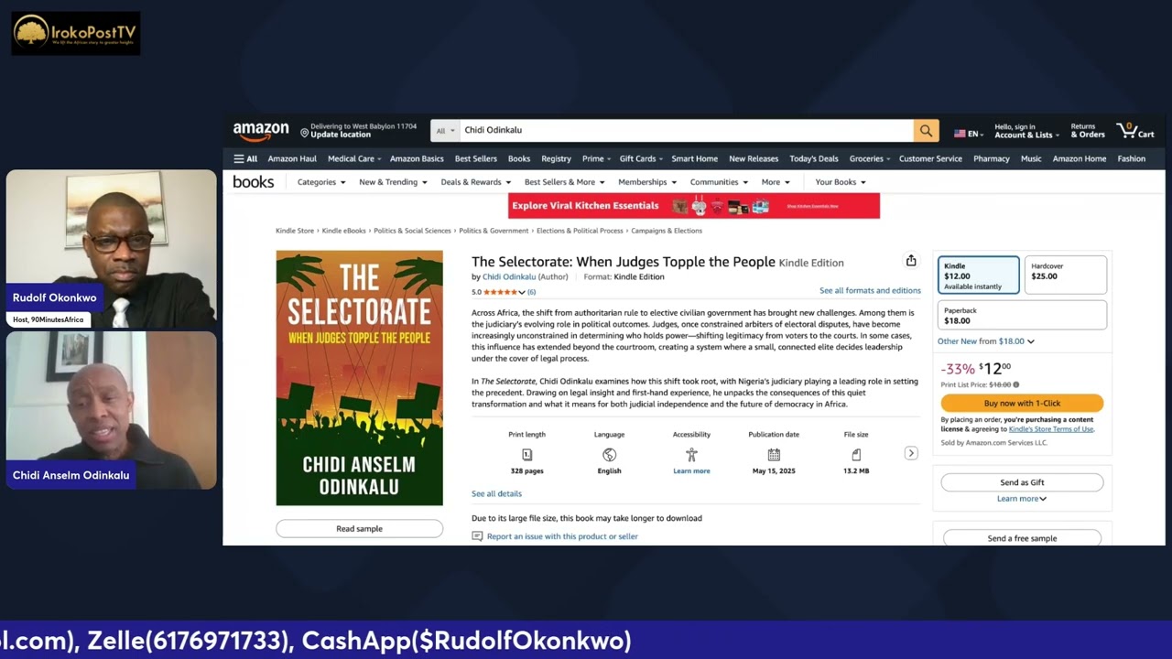Expand the Categories dropdown in Books bar
Image resolution: width=1172 pixels, height=659 pixels.
click(321, 182)
